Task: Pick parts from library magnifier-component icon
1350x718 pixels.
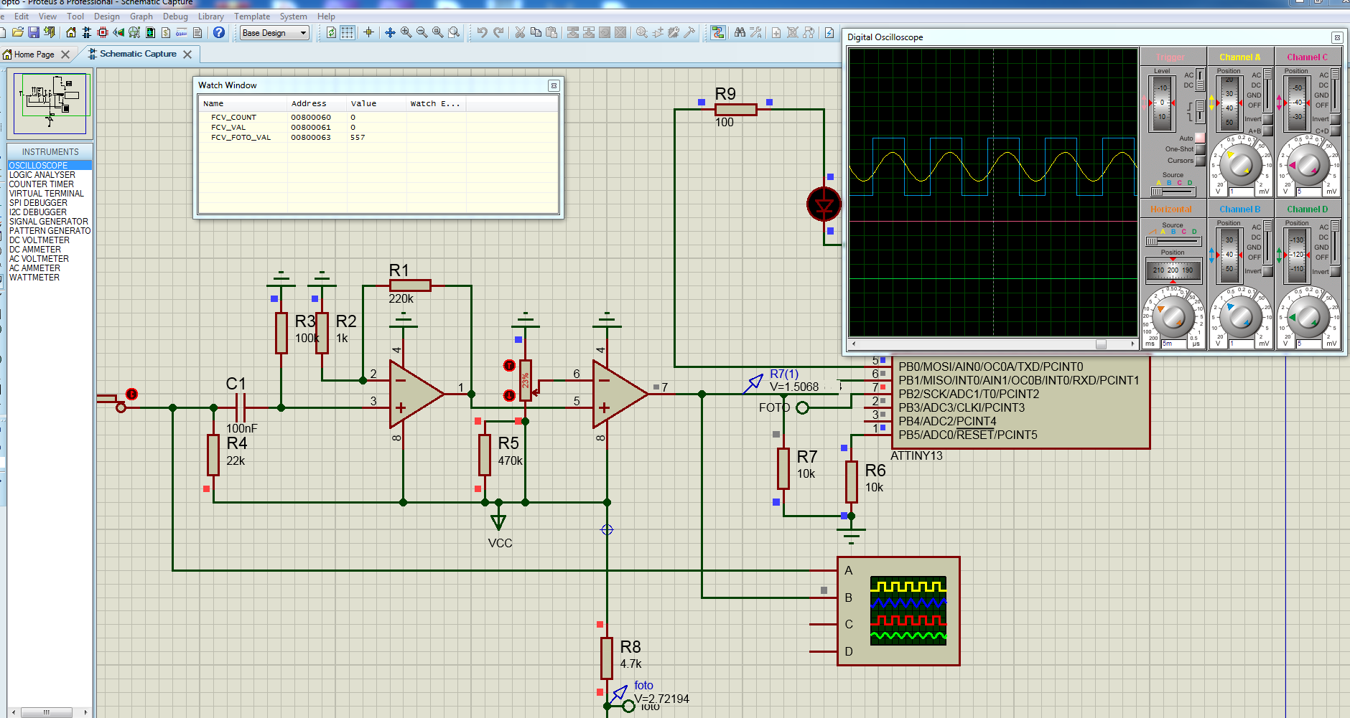Action: pyautogui.click(x=641, y=32)
